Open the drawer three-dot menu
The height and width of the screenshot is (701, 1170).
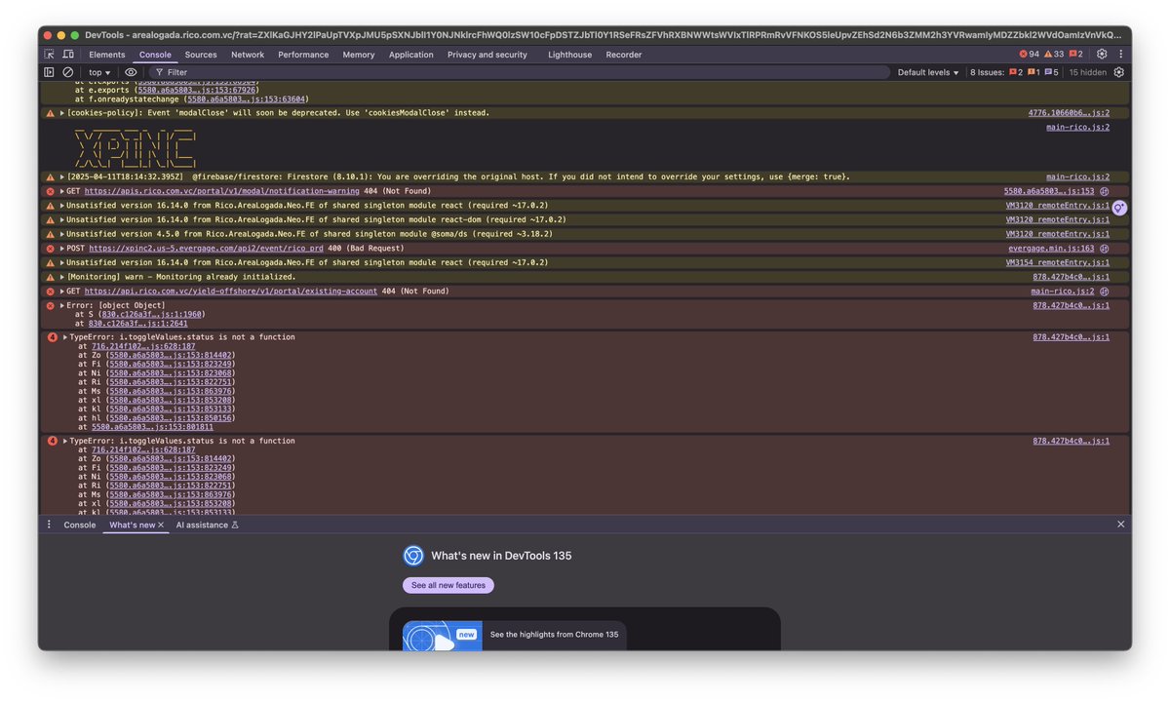[49, 525]
